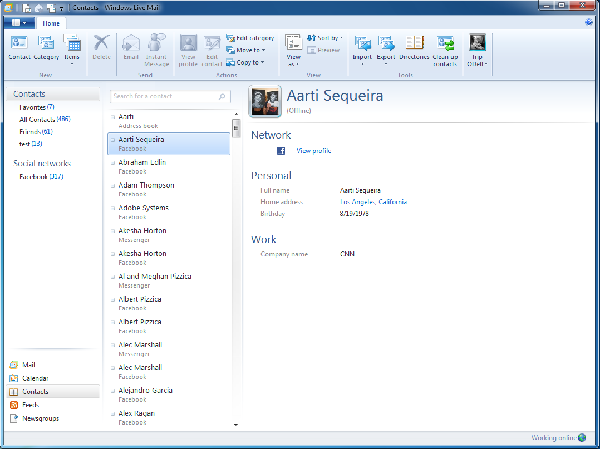Click the contact list scroll up arrow

tap(236, 114)
